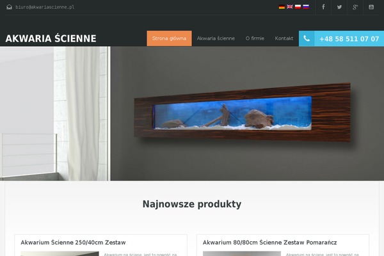384x256 pixels.
Task: Go to Akwaria ścienne menu item
Action: [x=216, y=38]
